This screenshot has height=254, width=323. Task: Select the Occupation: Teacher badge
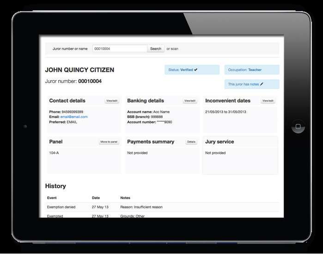[x=252, y=70]
